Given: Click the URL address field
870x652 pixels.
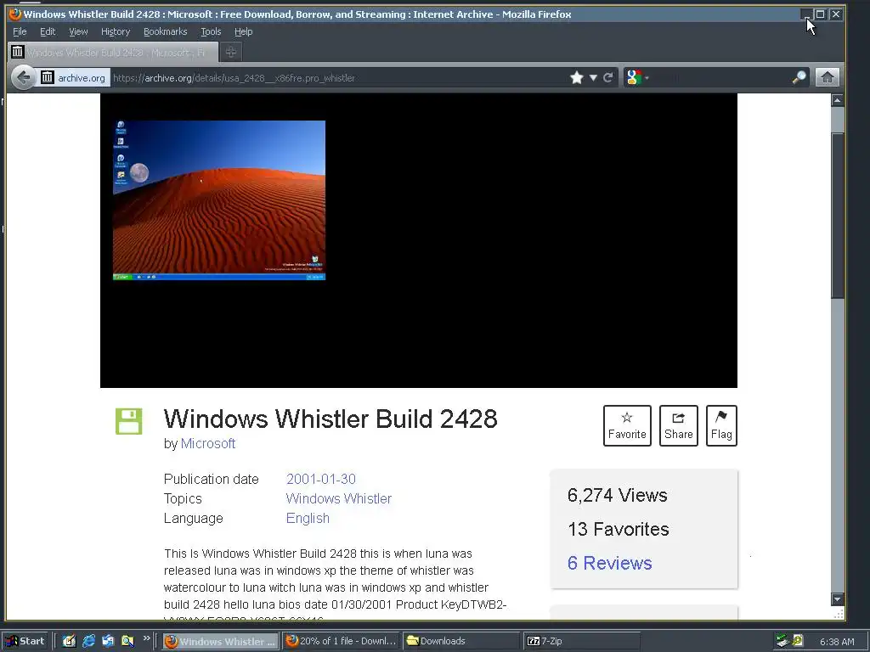Looking at the screenshot, I should pos(338,77).
